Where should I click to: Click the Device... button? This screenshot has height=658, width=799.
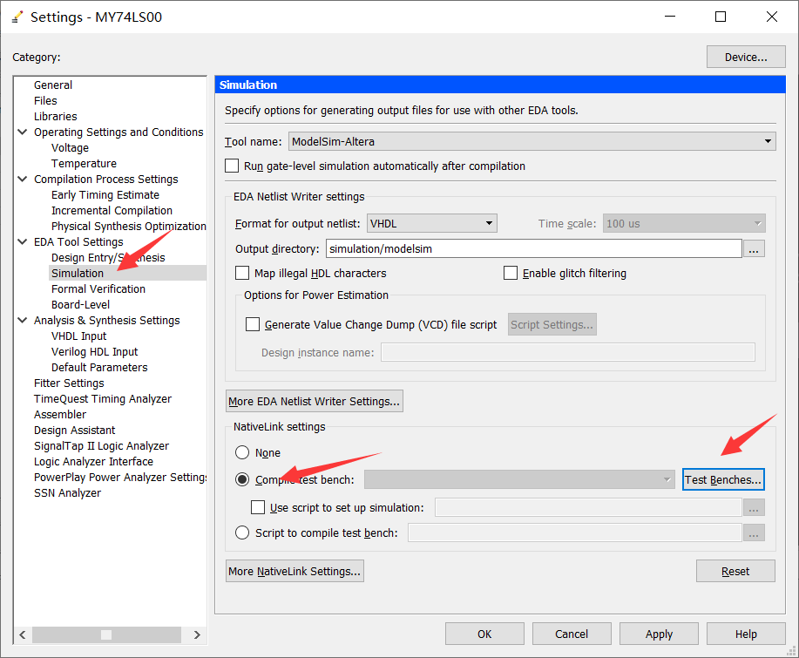(x=746, y=57)
